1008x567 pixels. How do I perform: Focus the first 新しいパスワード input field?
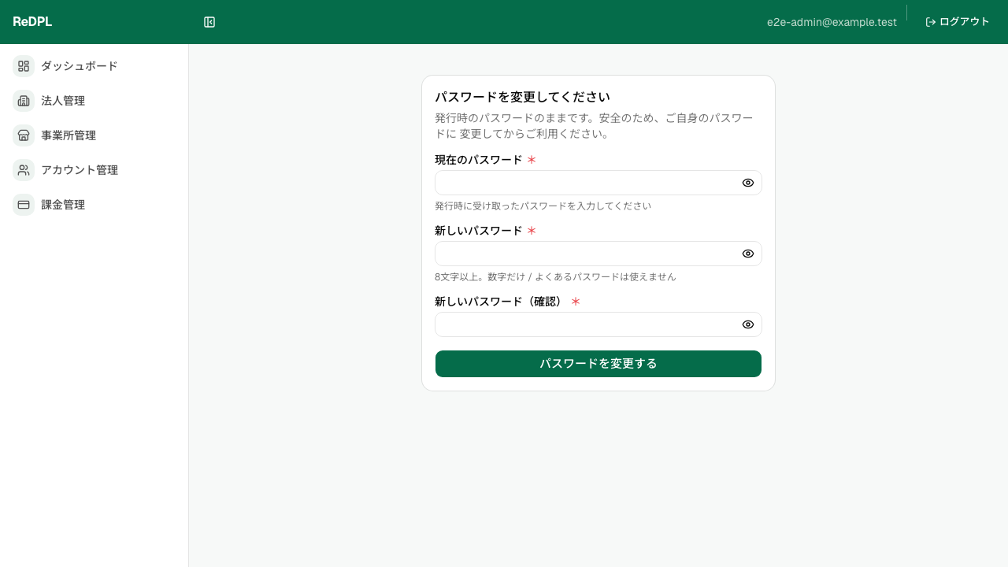(x=598, y=254)
